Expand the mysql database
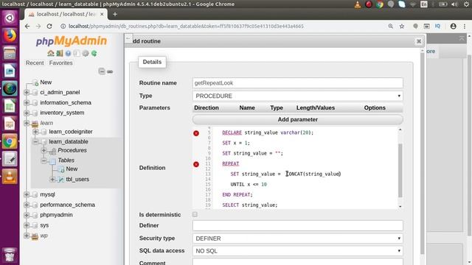 pyautogui.click(x=27, y=194)
